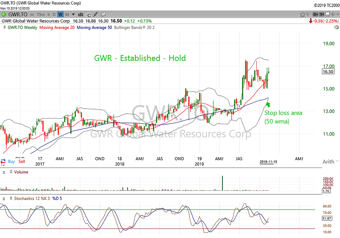Switch to minute (m) time frame
340x238 pixels.
pos(32,15)
